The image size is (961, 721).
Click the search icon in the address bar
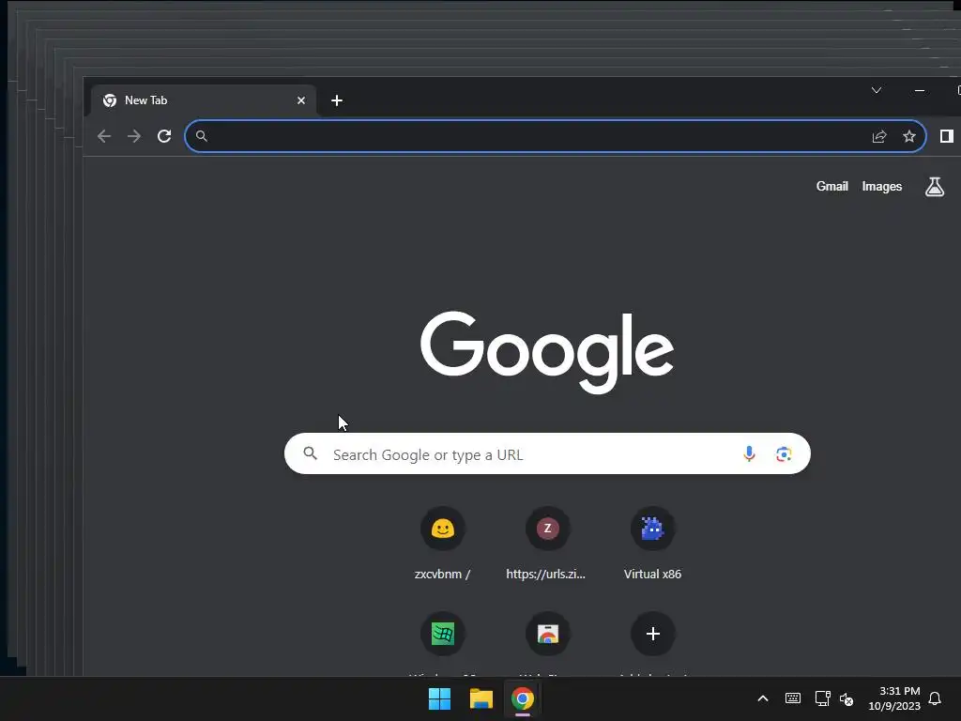tap(202, 136)
